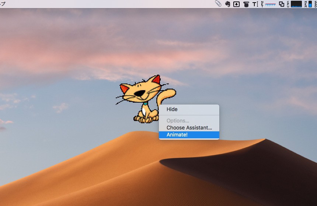The width and height of the screenshot is (317, 206).
Task: Select the greyed Options... menu entry
Action: [189, 121]
